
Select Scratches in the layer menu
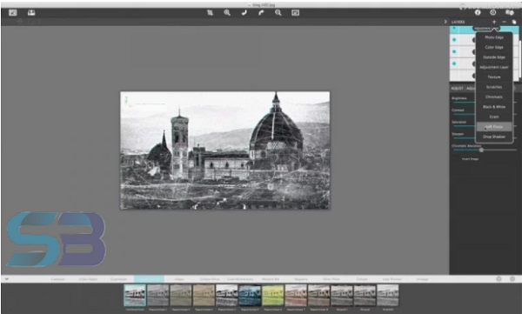(x=494, y=87)
